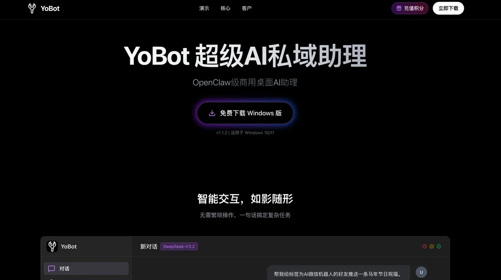
Task: Click the subtitle OpenClaw级商用桌面AI助理
Action: tap(245, 83)
